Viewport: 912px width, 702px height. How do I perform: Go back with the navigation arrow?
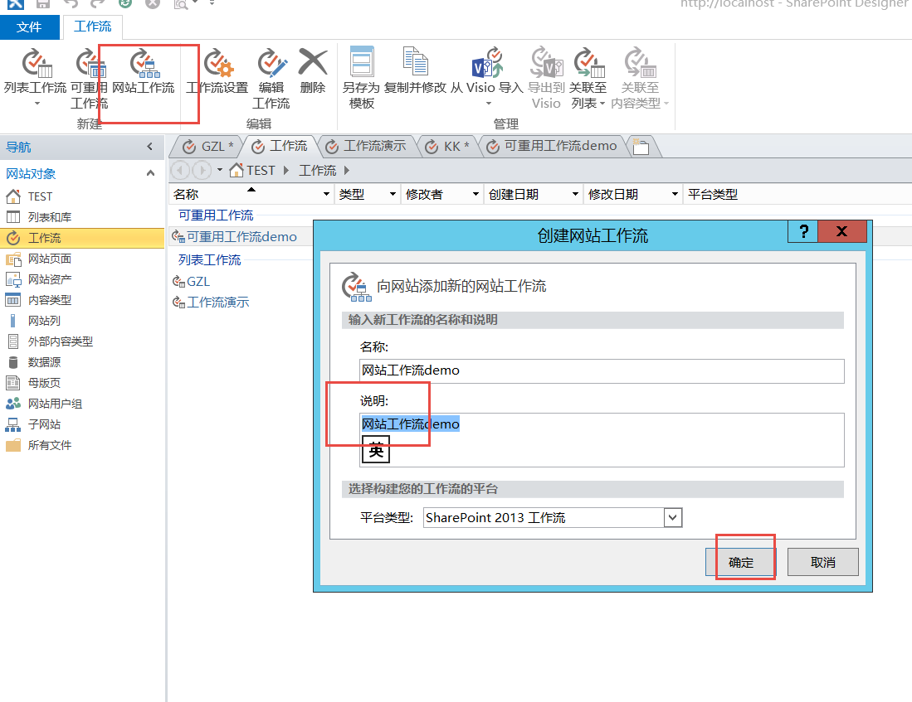coord(180,170)
